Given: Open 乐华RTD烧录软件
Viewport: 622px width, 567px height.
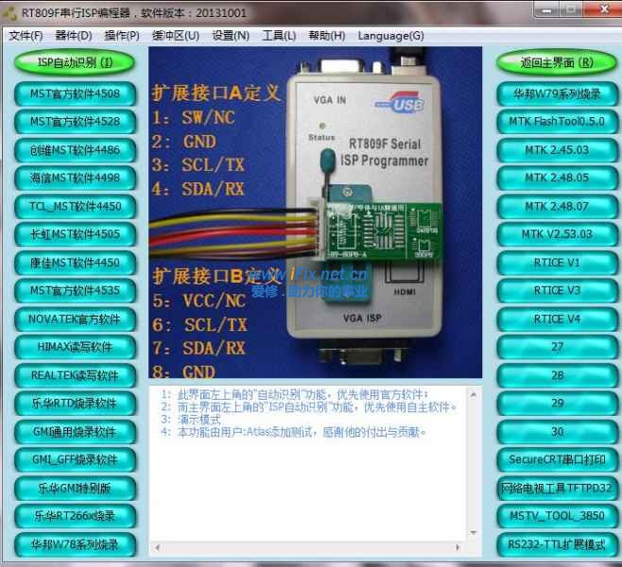Looking at the screenshot, I should point(75,404).
